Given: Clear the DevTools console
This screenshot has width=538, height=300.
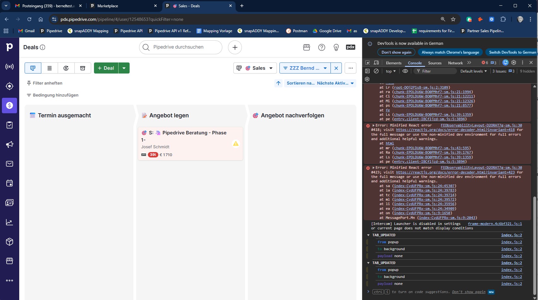Looking at the screenshot, I should click(376, 71).
